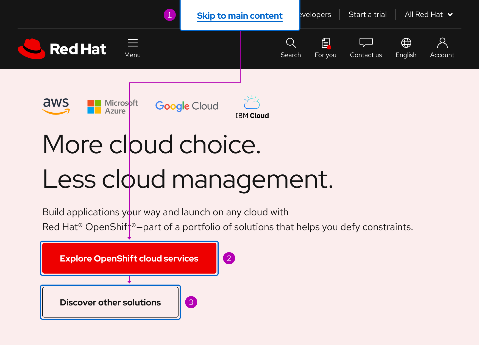Click the Google Cloud logo
Screen dimensions: 479x345
(x=186, y=106)
